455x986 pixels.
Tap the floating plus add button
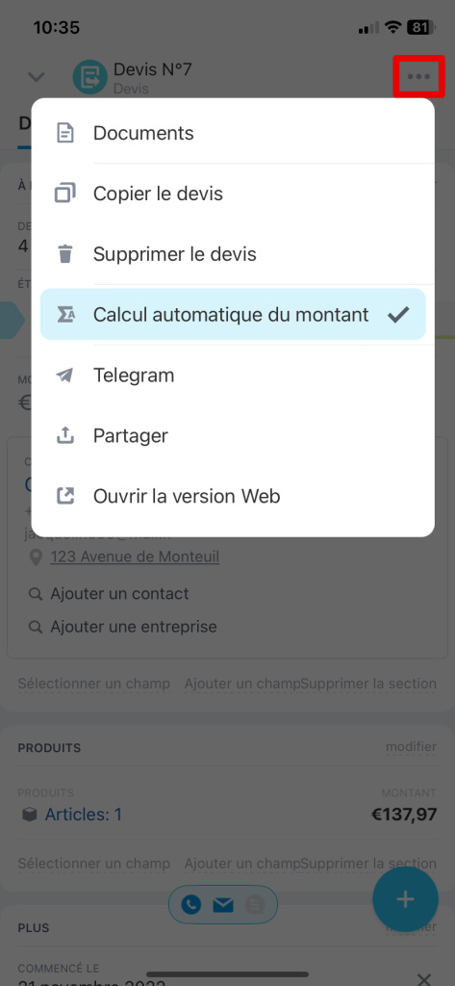(405, 899)
